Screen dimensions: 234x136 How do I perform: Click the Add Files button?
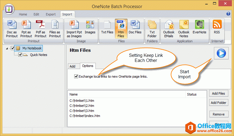(218, 93)
